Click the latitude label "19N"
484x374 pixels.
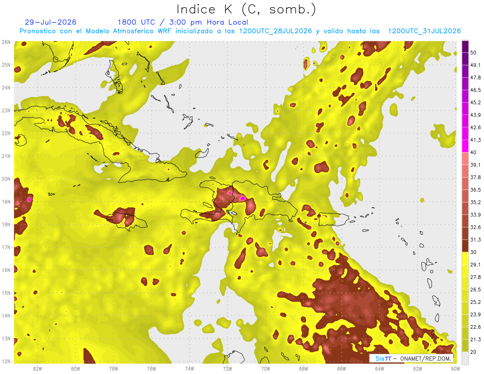(x=6, y=202)
